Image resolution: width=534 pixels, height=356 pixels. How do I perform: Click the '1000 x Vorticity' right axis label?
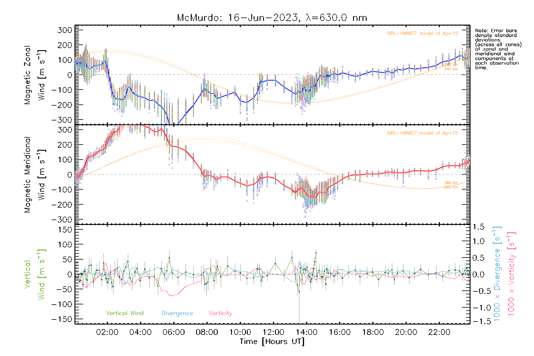pyautogui.click(x=511, y=274)
